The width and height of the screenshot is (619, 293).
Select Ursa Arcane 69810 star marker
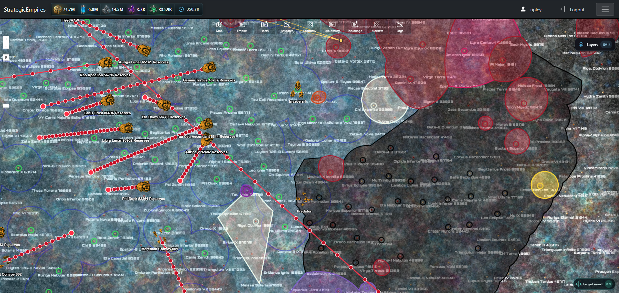[x=204, y=39]
